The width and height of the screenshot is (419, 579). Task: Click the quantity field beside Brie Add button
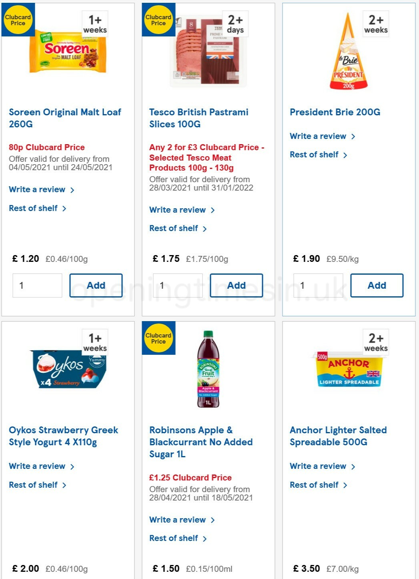click(x=319, y=285)
